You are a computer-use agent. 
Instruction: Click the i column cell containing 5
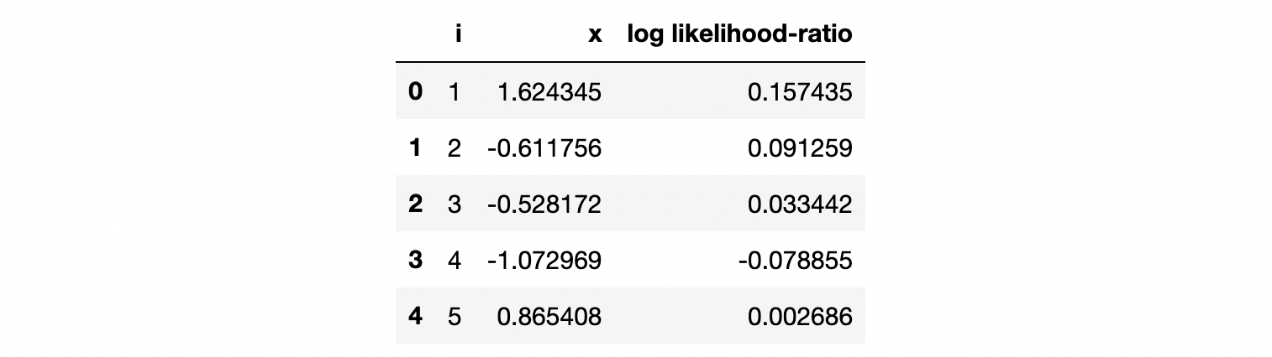(x=455, y=316)
